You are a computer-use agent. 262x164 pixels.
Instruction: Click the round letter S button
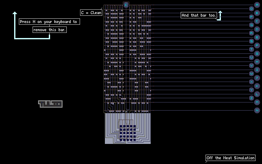251,41
